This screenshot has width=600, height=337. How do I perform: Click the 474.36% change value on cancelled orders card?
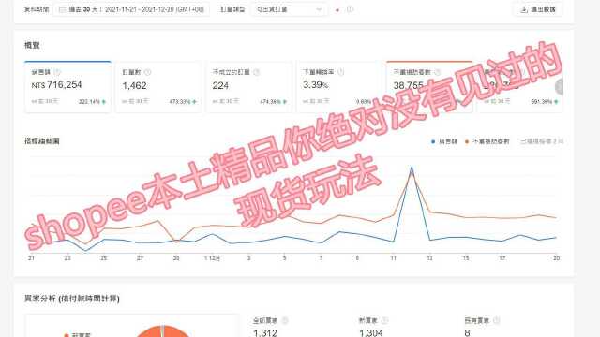[270, 102]
